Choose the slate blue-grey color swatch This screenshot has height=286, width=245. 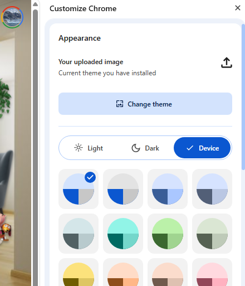[x=212, y=189]
